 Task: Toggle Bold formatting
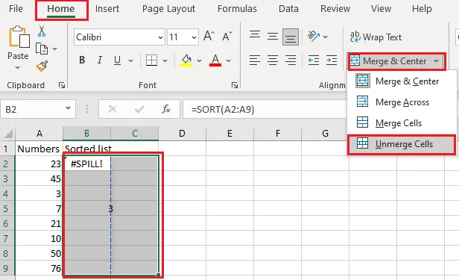[82, 60]
